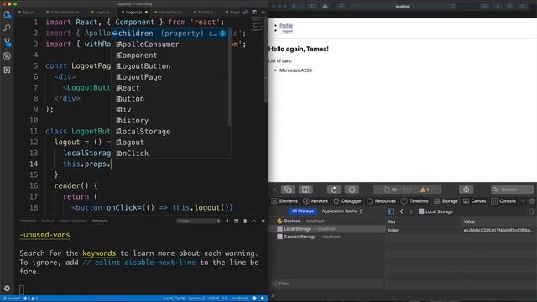Click the Web Inspector search field

point(512,190)
